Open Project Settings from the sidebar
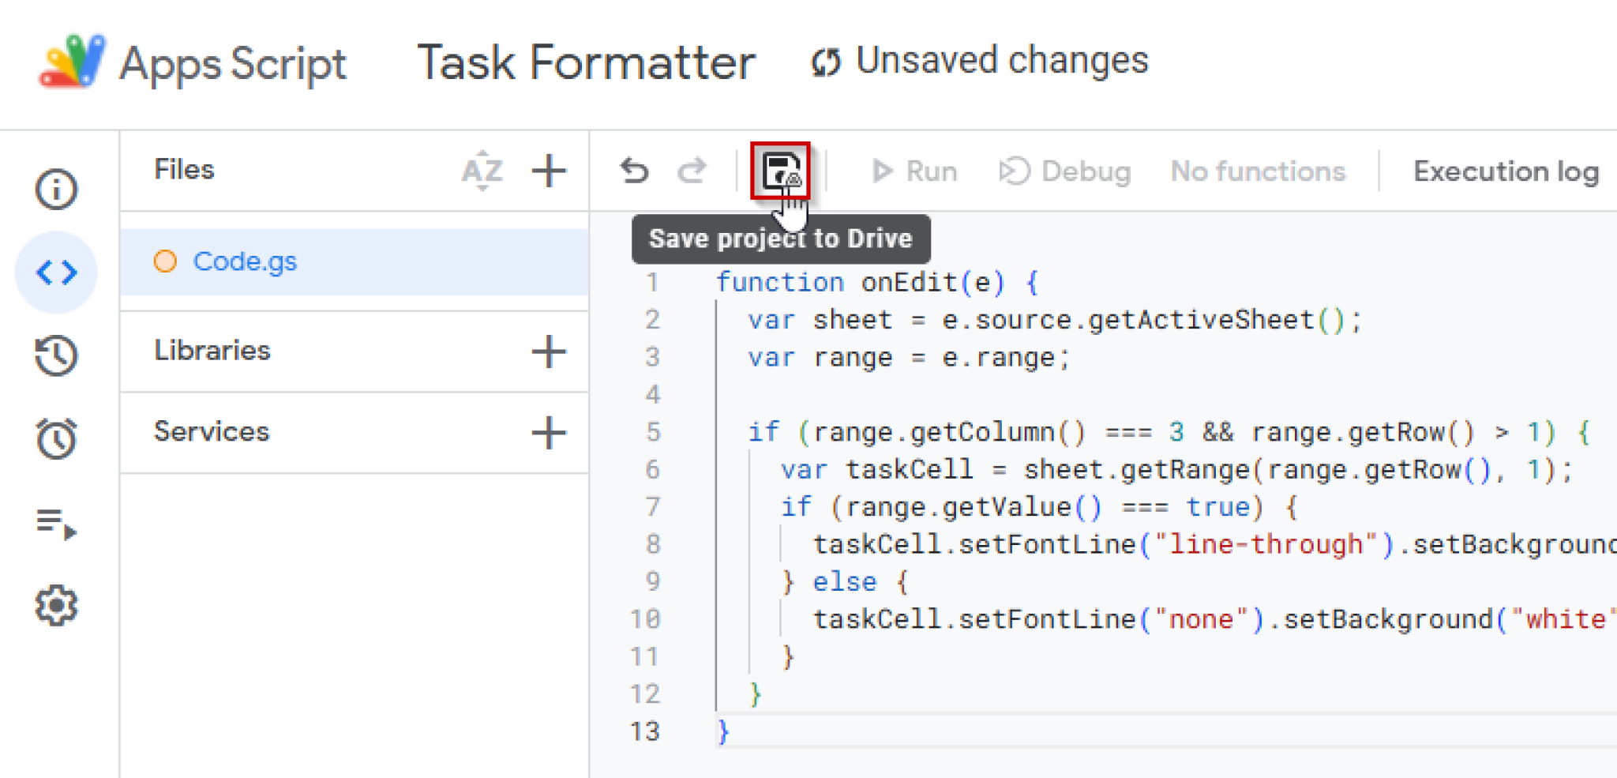The height and width of the screenshot is (778, 1617). click(x=56, y=606)
